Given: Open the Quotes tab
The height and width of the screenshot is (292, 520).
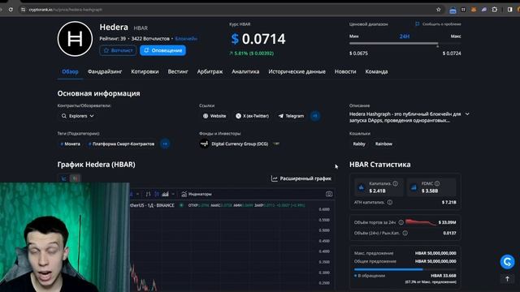Looking at the screenshot, I should click(145, 71).
